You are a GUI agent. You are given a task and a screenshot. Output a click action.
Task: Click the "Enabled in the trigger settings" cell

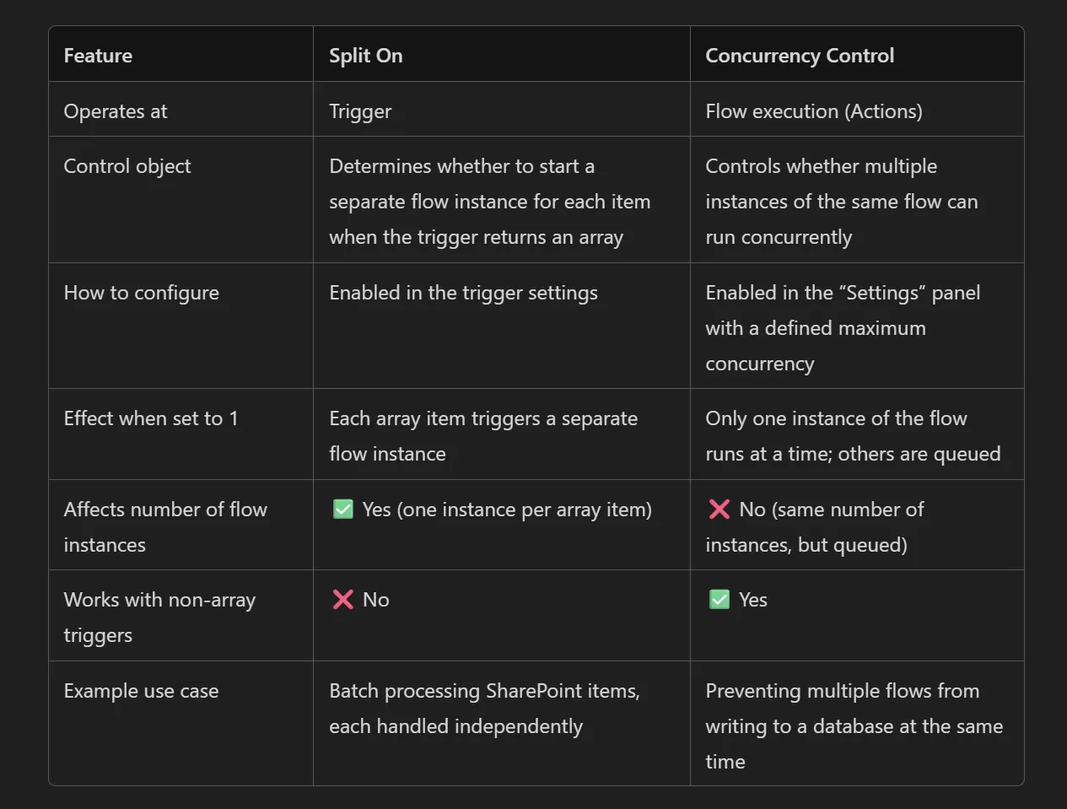tap(463, 293)
